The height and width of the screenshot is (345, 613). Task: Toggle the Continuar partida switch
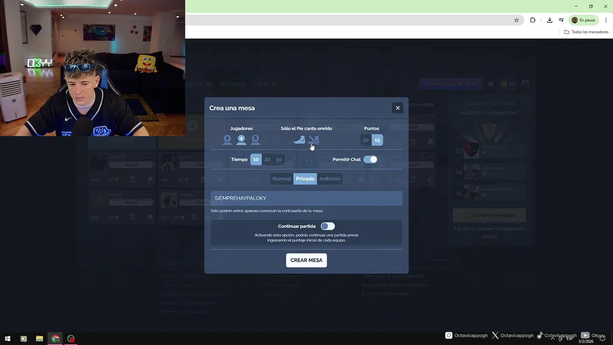click(328, 226)
